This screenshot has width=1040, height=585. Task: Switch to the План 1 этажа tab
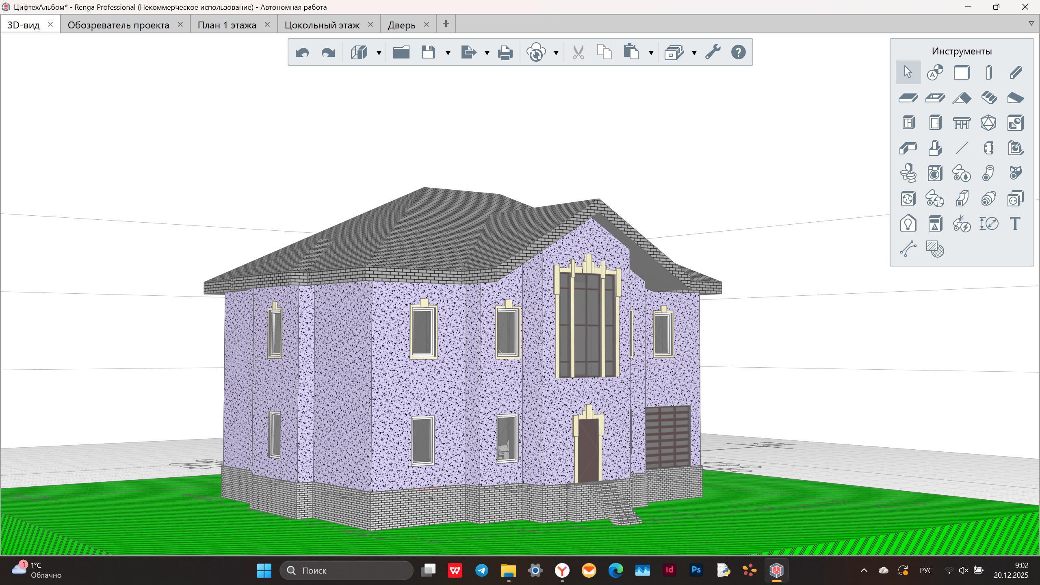[227, 25]
